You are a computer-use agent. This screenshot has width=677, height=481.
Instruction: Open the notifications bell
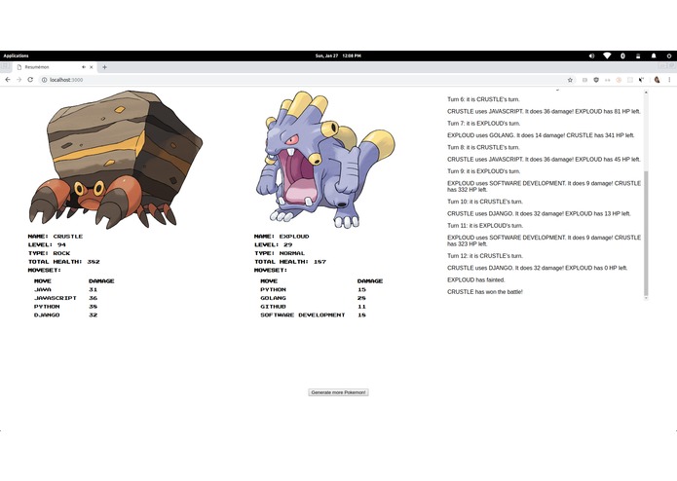(654, 55)
